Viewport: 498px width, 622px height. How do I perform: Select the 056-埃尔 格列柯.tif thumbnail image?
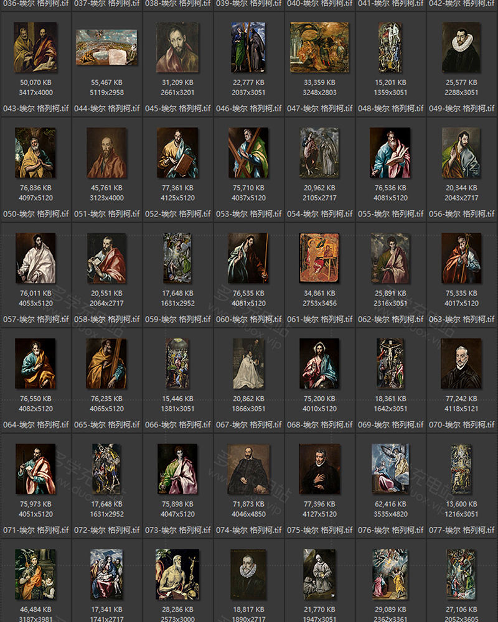[461, 153]
